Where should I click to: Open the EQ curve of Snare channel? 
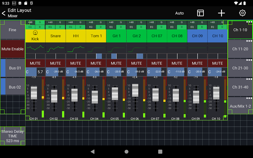[56, 48]
